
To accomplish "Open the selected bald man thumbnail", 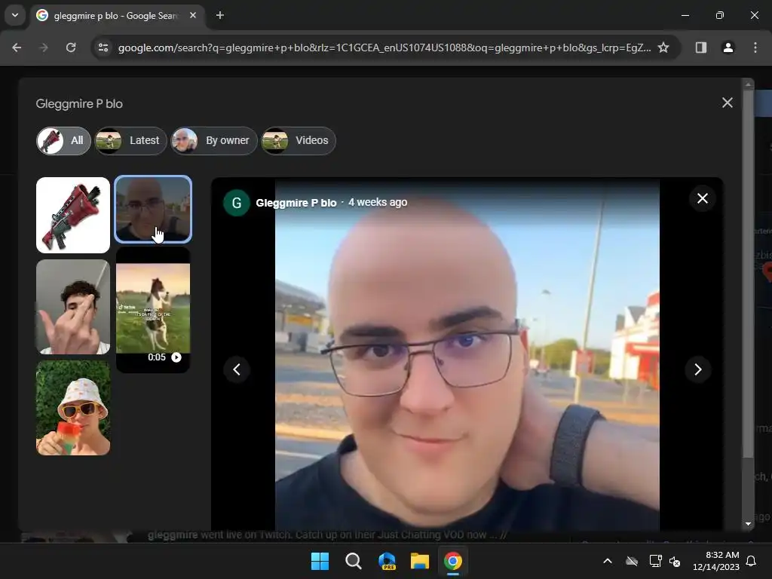I will pyautogui.click(x=152, y=210).
